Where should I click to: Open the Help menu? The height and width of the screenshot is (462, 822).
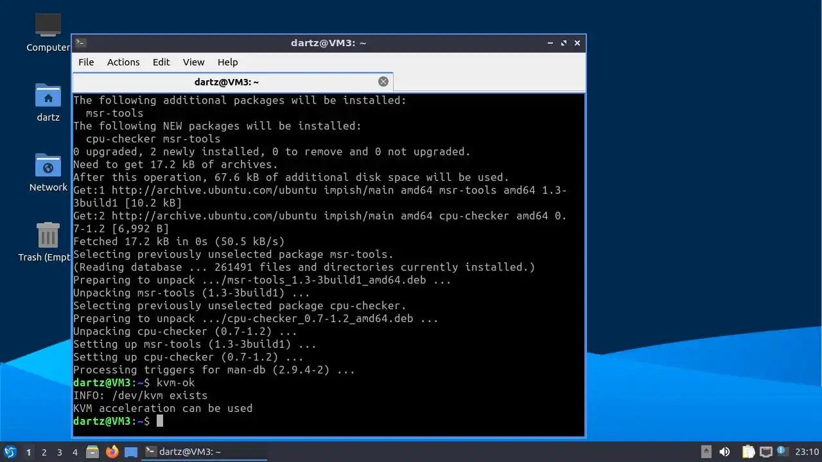click(x=227, y=62)
